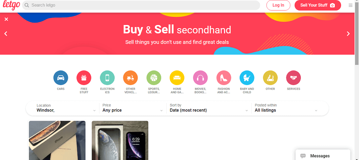Open the iPhone XR listing thumbnail

(120, 140)
